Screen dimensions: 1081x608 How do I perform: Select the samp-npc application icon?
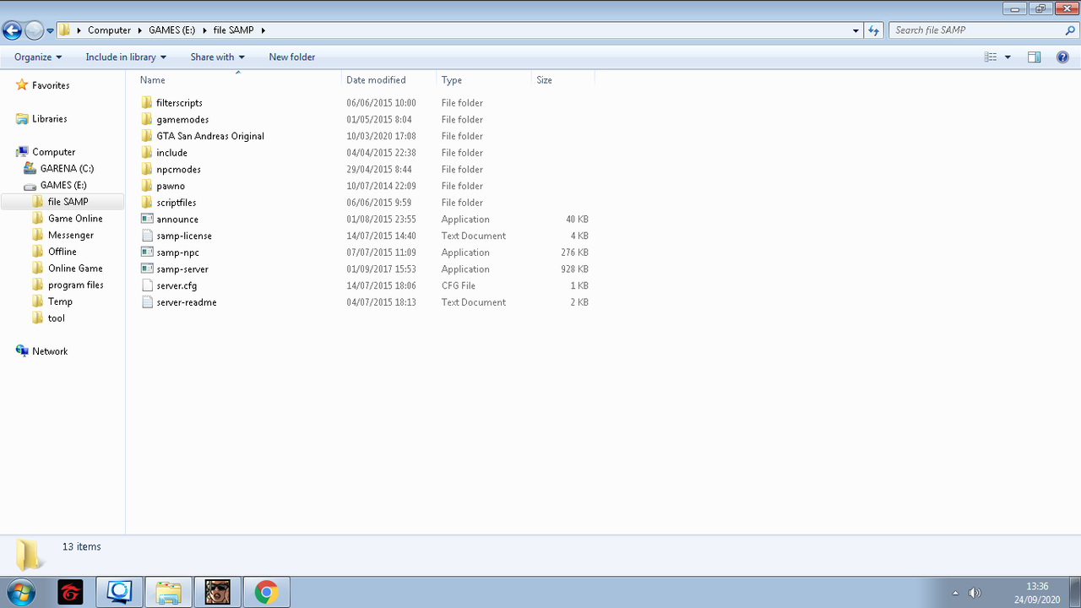click(147, 252)
